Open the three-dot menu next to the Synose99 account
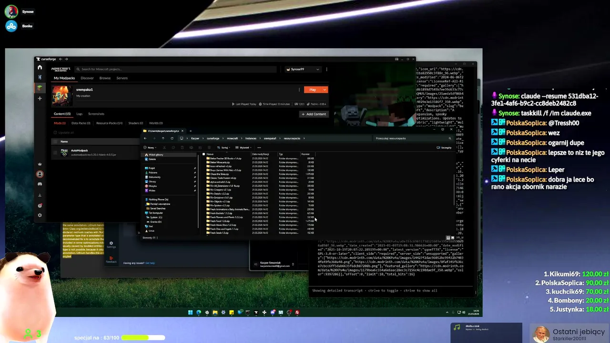The height and width of the screenshot is (343, 610). [x=326, y=69]
